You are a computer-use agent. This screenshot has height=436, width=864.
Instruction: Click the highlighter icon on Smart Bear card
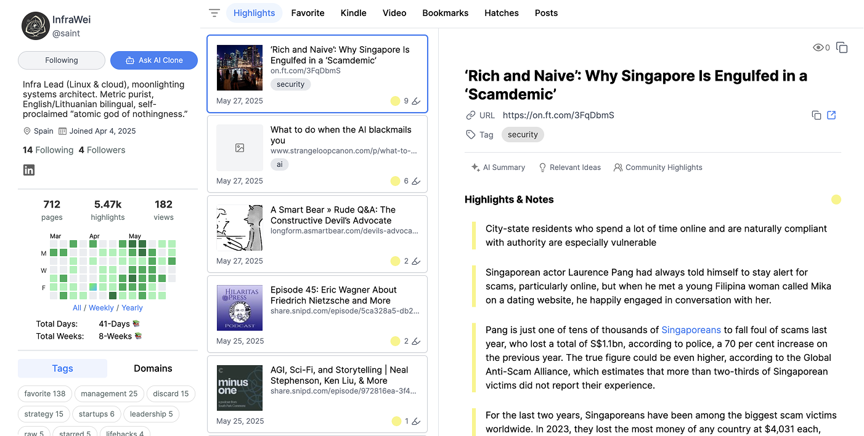(x=416, y=261)
